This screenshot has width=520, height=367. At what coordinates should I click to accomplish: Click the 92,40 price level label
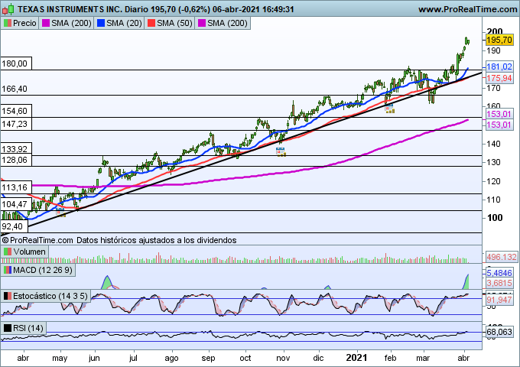[x=15, y=226]
